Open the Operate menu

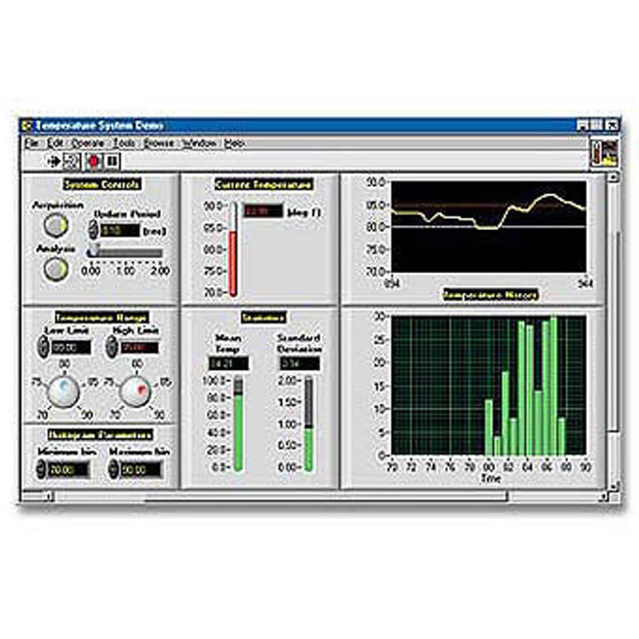click(x=87, y=143)
